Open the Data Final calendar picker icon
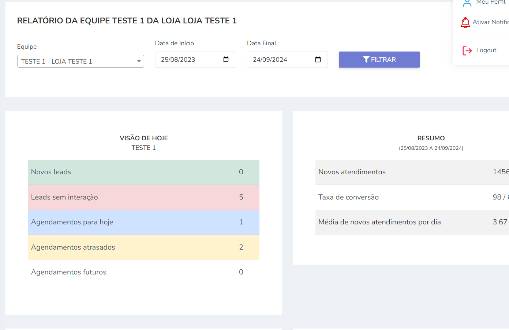Viewport: 509px width, 330px height. pos(318,60)
